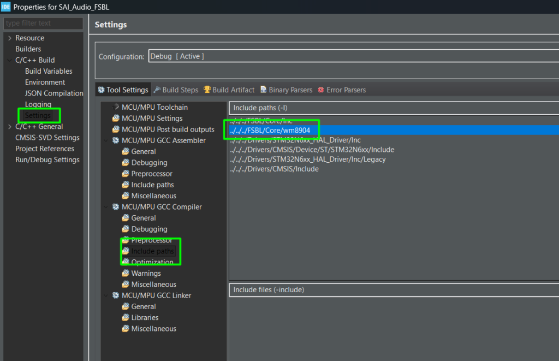This screenshot has width=559, height=361.
Task: Expand the Resource tree node
Action: coord(9,38)
